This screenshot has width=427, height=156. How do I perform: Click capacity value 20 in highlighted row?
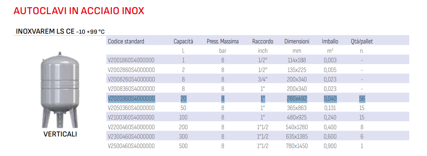click(x=183, y=98)
